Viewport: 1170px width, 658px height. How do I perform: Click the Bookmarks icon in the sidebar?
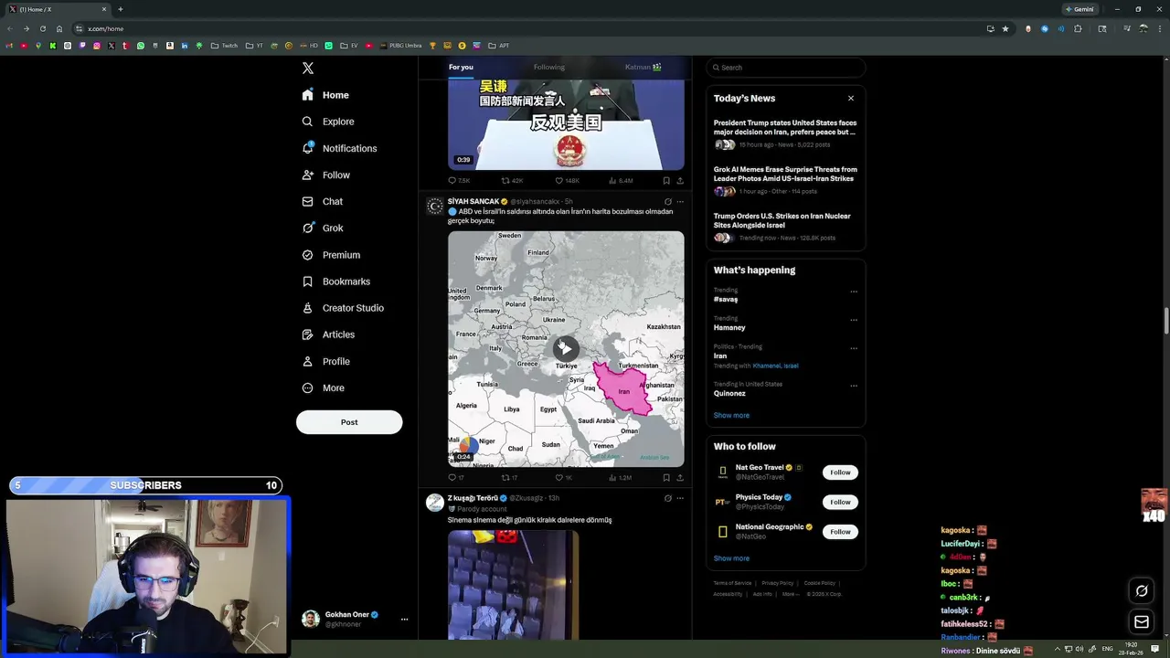point(307,281)
